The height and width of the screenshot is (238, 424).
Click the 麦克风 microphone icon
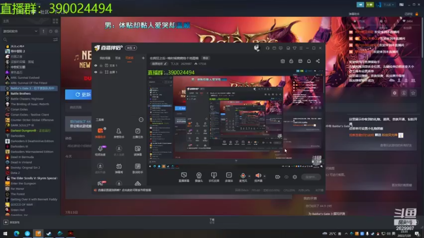[243, 176]
